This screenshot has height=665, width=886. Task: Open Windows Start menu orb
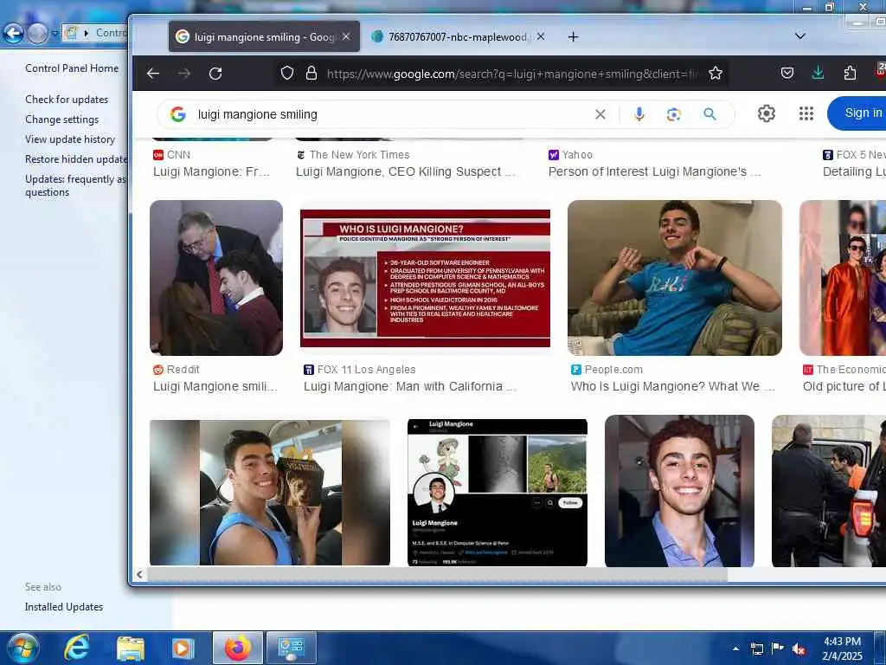tap(23, 648)
